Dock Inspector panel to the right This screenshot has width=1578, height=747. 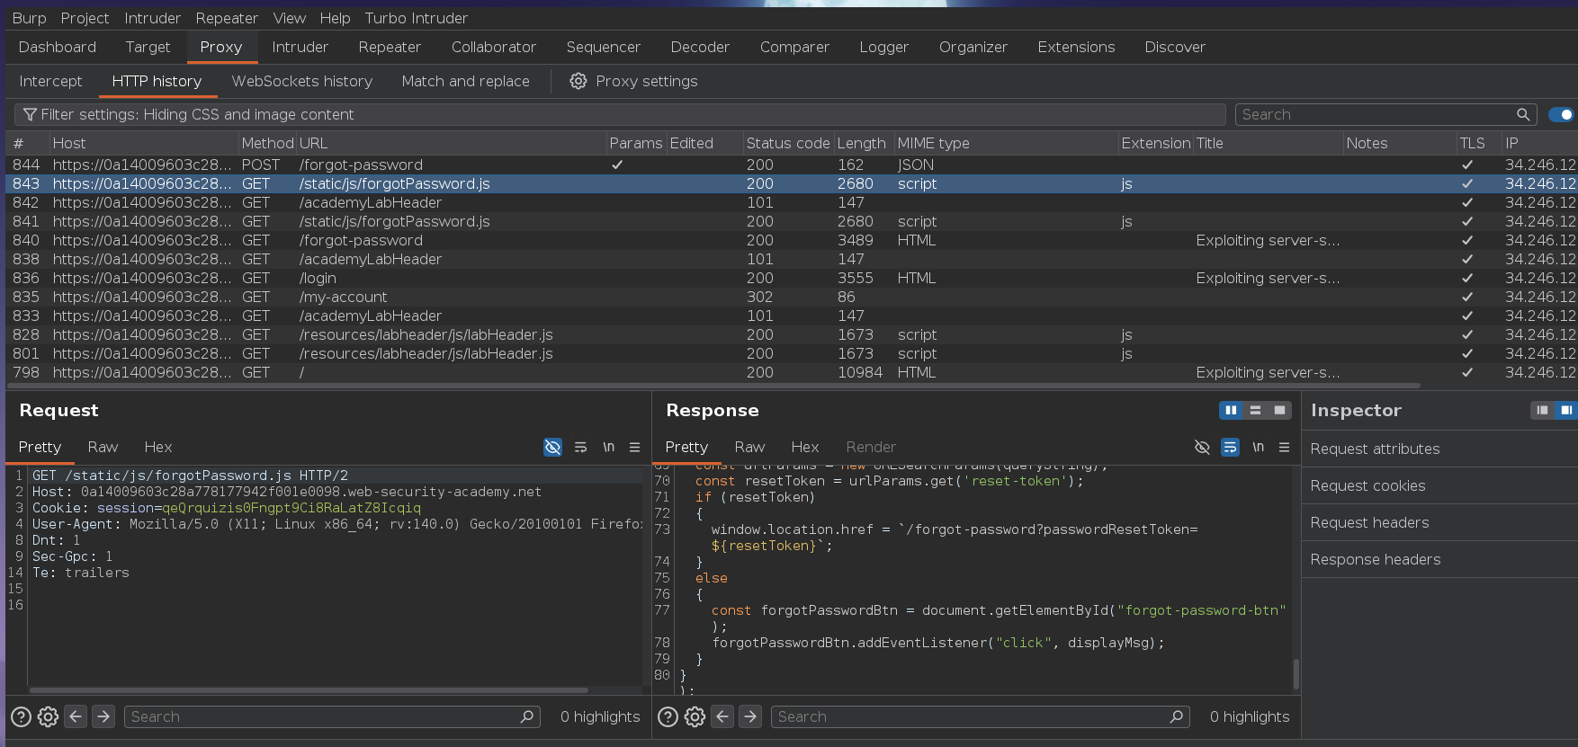point(1565,410)
